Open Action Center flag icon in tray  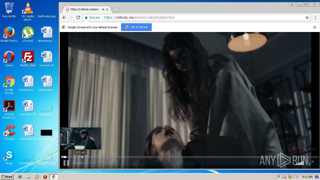click(x=284, y=177)
